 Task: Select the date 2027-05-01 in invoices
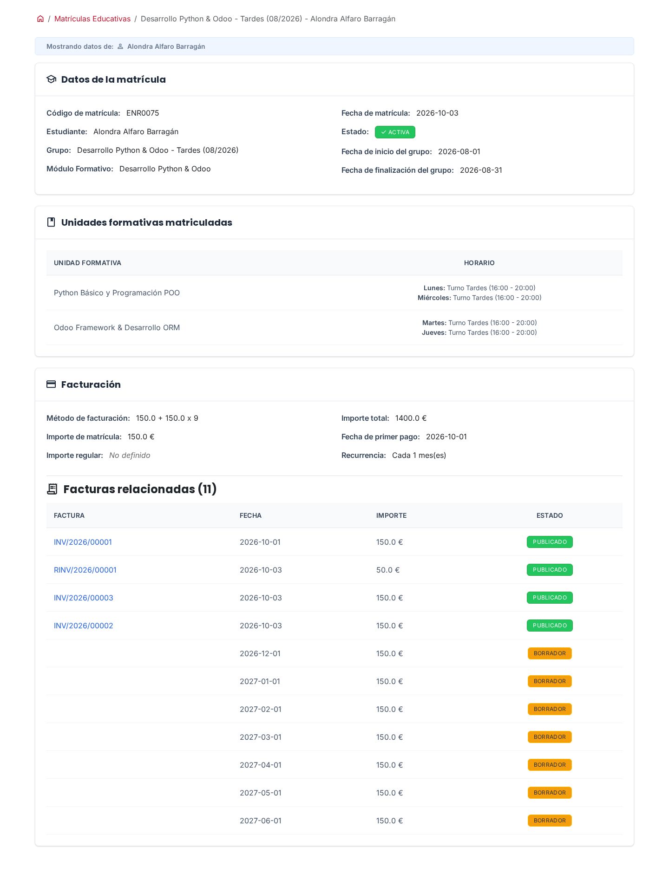tap(261, 793)
